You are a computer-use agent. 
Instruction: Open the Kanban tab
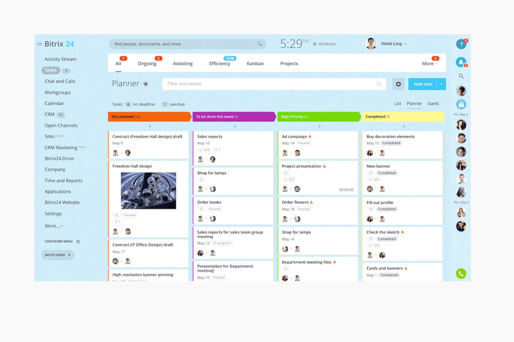point(255,63)
